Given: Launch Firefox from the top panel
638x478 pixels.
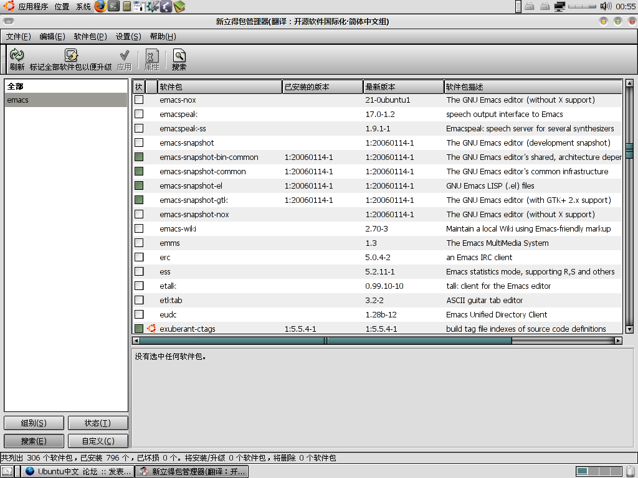Looking at the screenshot, I should tap(100, 6).
